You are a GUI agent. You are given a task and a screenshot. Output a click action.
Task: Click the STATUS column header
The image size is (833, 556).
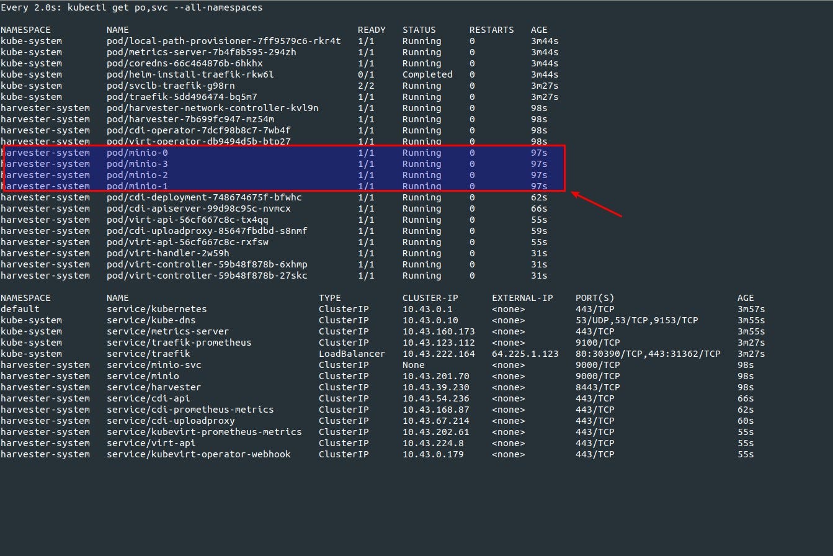point(419,30)
